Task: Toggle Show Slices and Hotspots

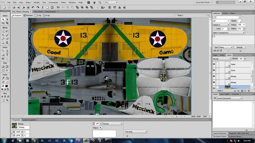Action: pos(7,71)
